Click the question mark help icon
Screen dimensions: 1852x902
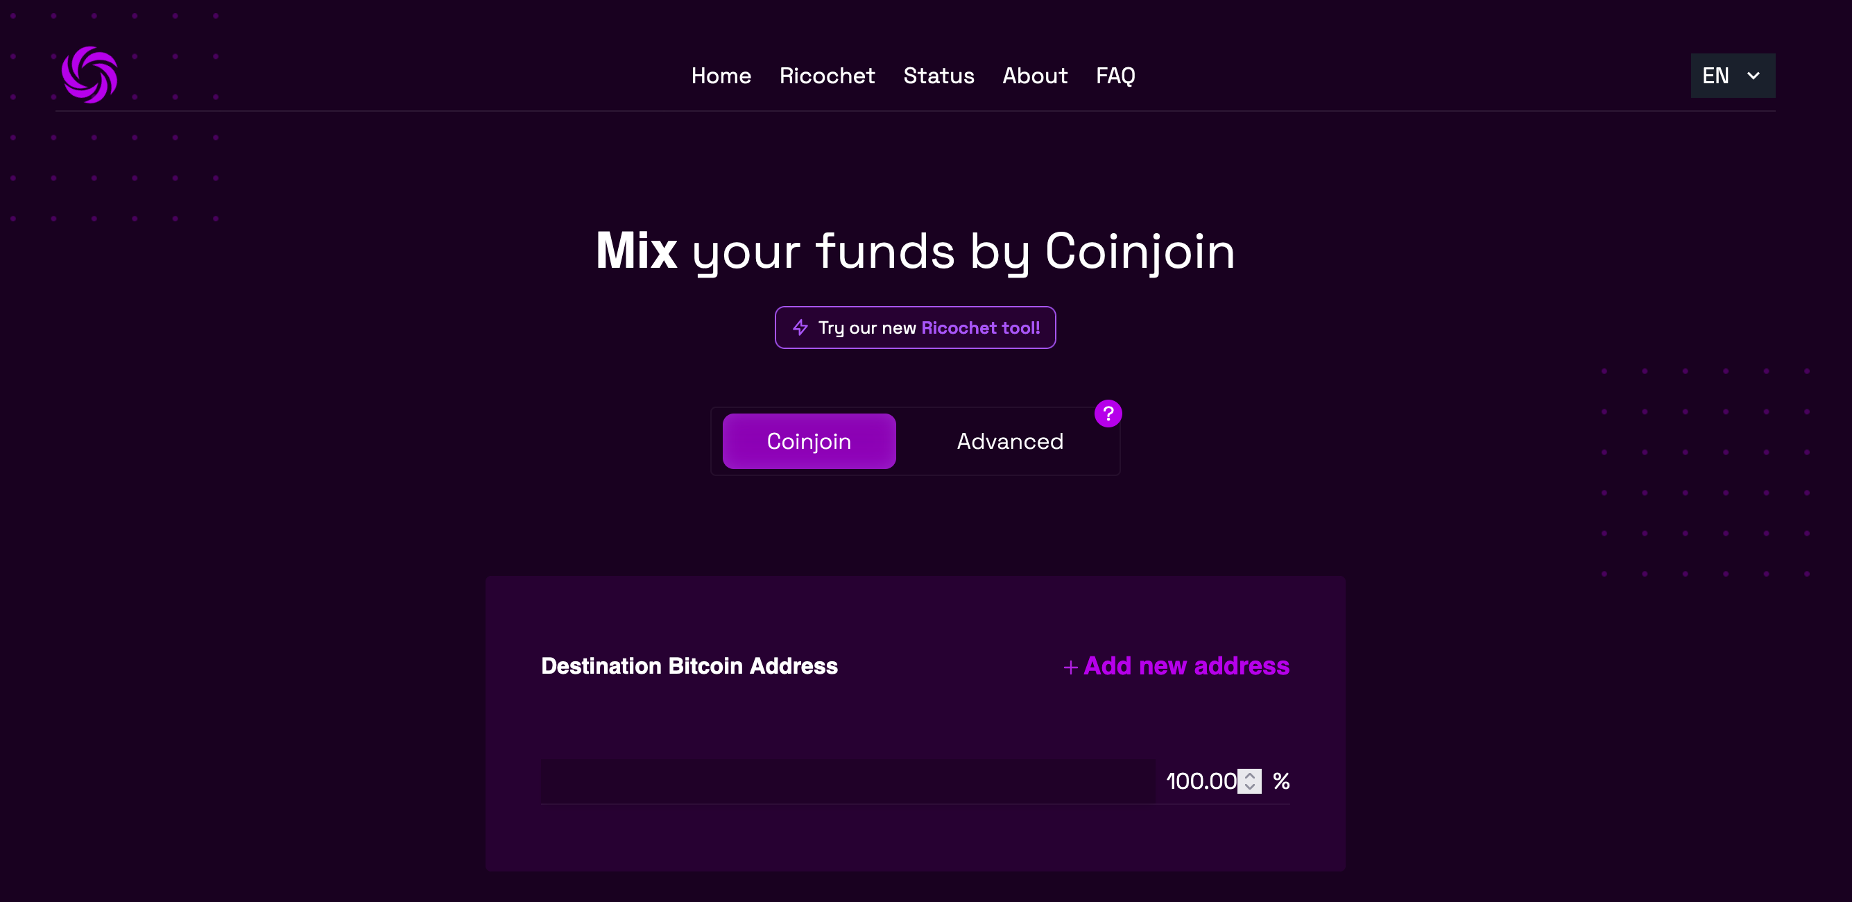click(x=1108, y=414)
